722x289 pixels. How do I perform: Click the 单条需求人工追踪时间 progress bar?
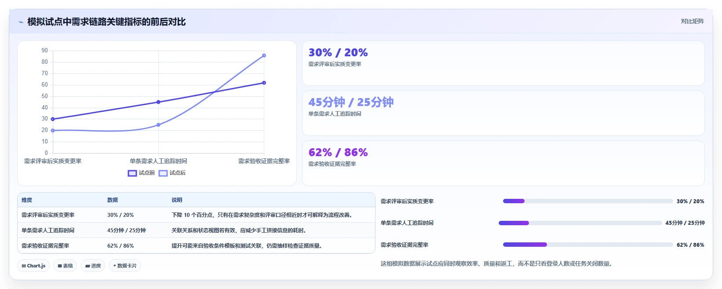[580, 223]
